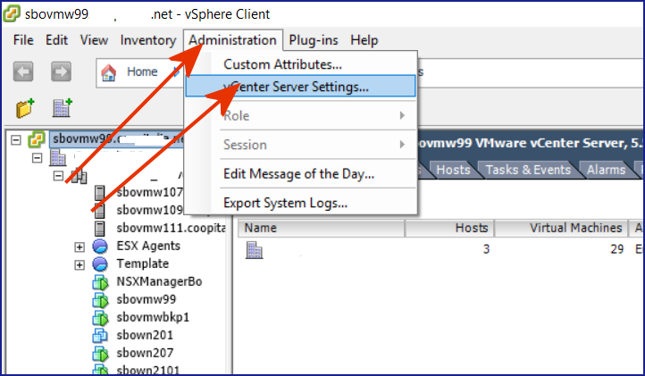This screenshot has height=376, width=645.
Task: Switch to the Alarms tab
Action: pyautogui.click(x=606, y=170)
